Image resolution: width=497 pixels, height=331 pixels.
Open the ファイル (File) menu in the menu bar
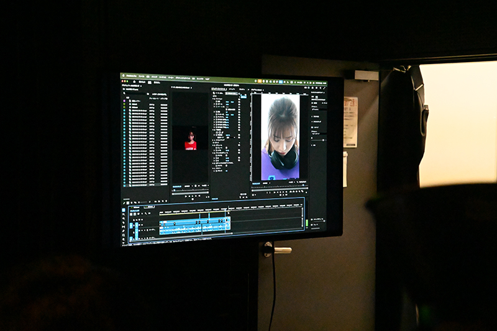pos(142,77)
